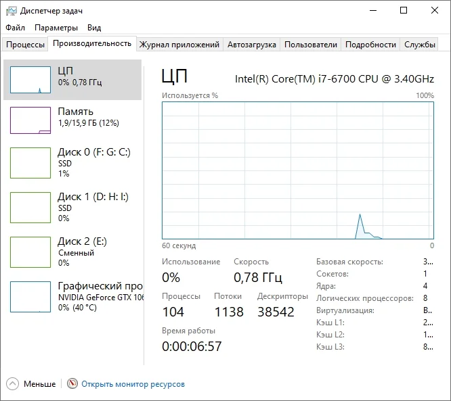Select the Диск 2 (E:) graph thumbnail
This screenshot has width=451, height=401.
(30, 252)
